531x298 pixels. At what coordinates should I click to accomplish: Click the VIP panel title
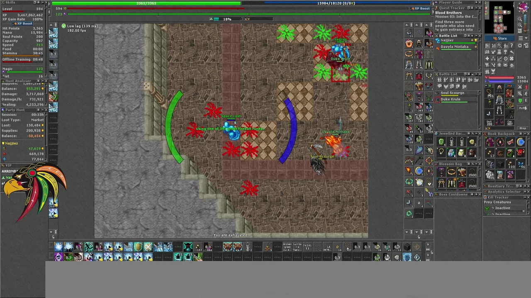point(9,166)
